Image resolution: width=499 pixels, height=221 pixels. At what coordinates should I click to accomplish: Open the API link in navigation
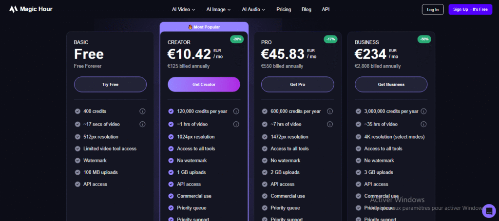(x=326, y=9)
